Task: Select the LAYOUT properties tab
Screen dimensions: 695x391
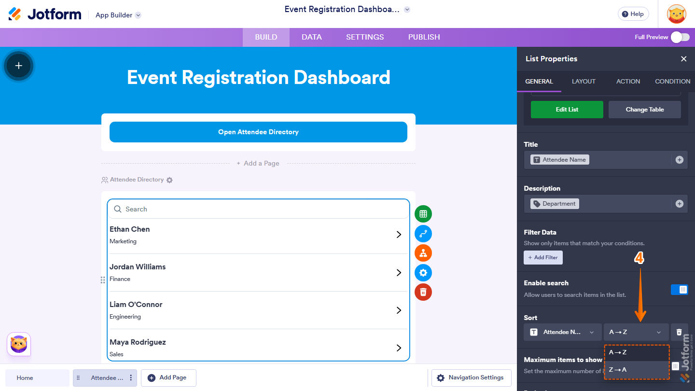Action: (584, 82)
